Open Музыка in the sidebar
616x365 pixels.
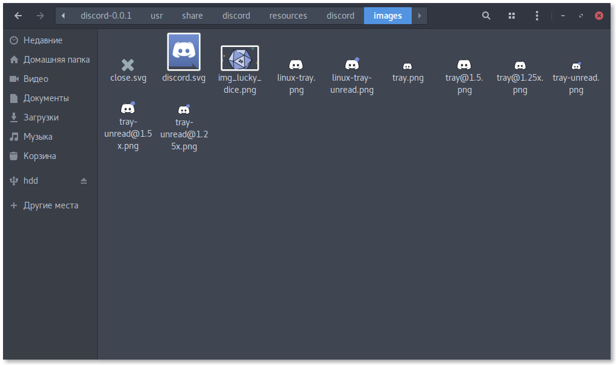click(x=50, y=136)
